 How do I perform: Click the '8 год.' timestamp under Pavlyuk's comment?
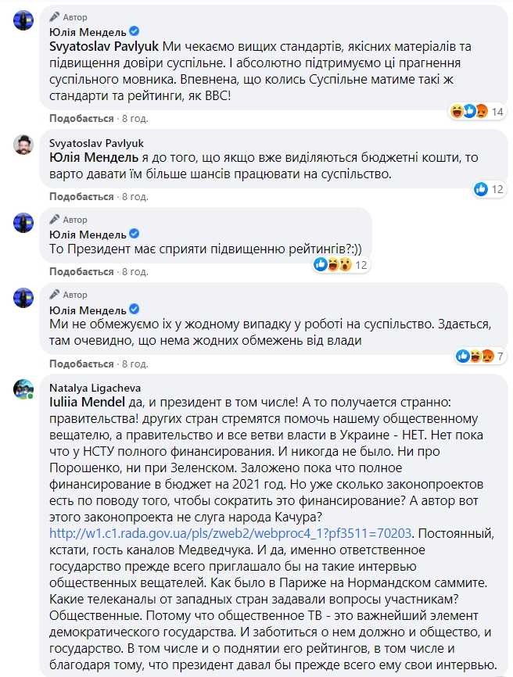[135, 196]
